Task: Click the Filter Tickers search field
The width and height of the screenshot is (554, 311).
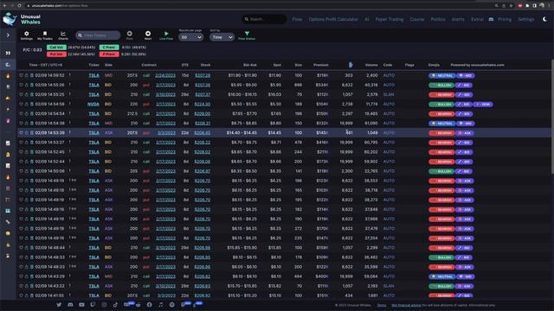Action: click(98, 35)
